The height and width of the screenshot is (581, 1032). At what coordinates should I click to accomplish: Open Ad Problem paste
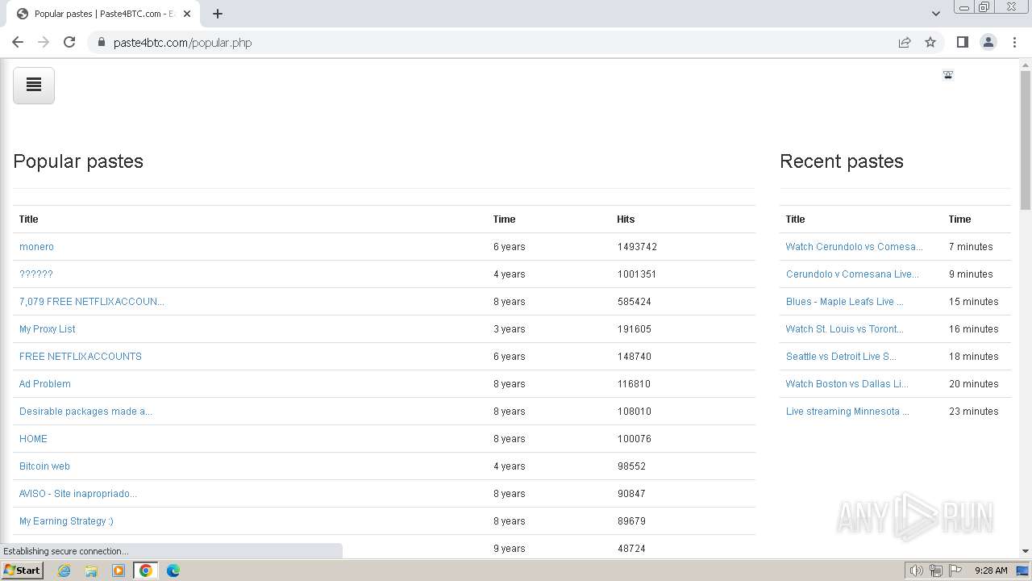click(45, 384)
